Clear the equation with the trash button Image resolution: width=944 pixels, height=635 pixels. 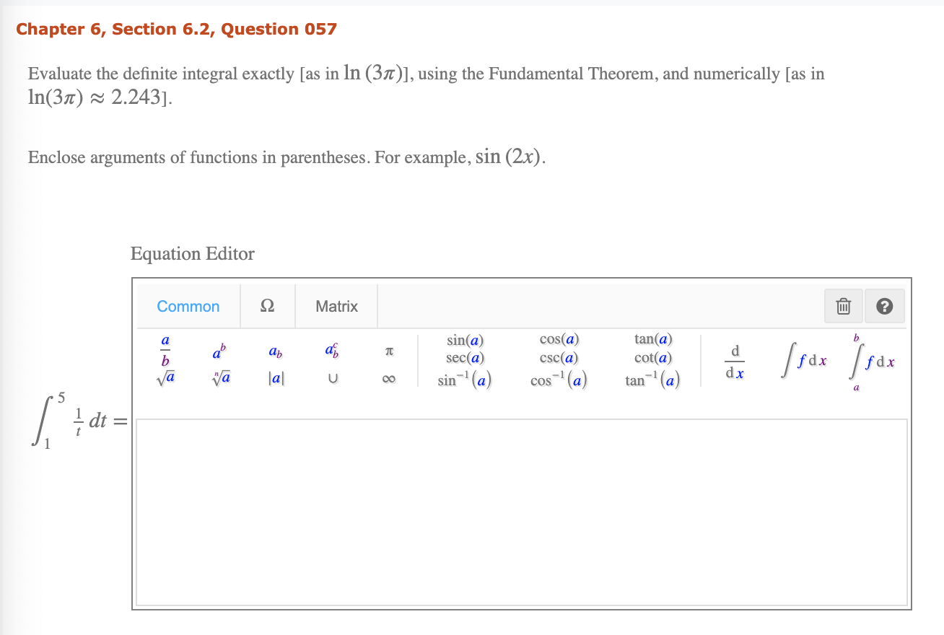842,306
